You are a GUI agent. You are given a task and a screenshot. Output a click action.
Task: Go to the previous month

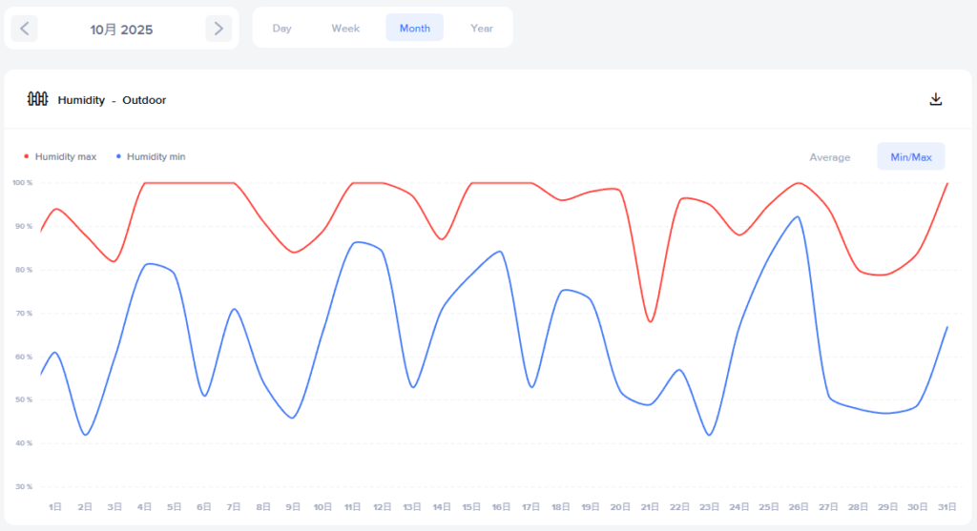(x=25, y=29)
